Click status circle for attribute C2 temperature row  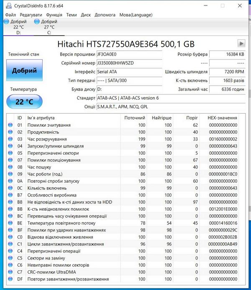[x=10, y=223]
